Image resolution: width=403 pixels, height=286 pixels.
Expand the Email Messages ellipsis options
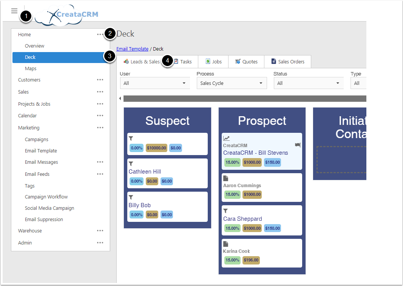tap(100, 162)
